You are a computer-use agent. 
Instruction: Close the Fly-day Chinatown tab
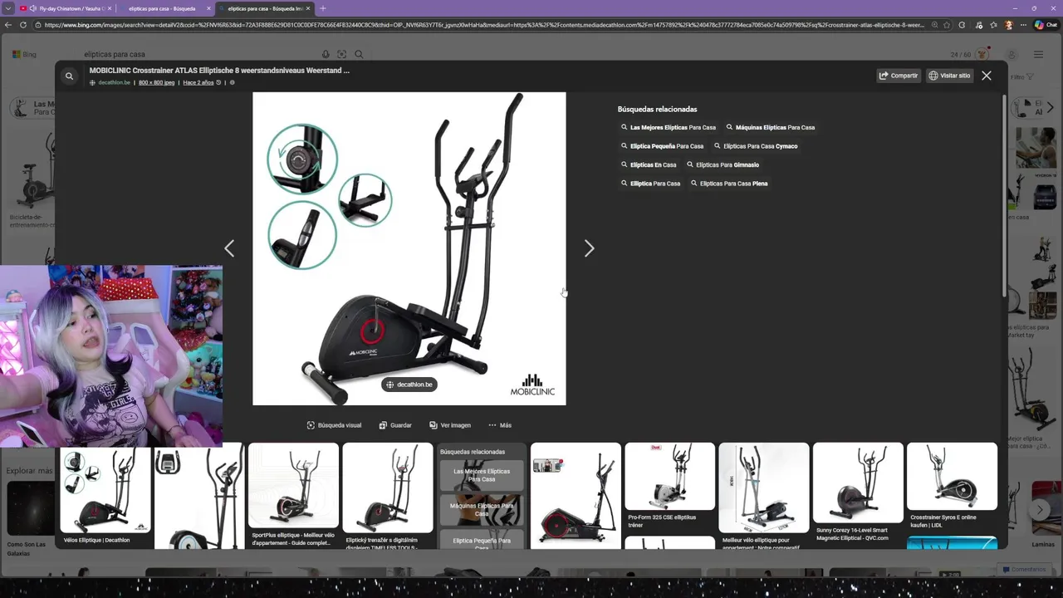(109, 8)
